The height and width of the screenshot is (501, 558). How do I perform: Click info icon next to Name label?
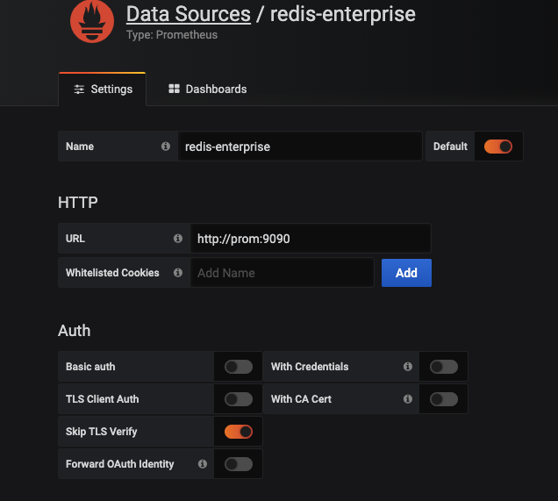[x=166, y=147]
